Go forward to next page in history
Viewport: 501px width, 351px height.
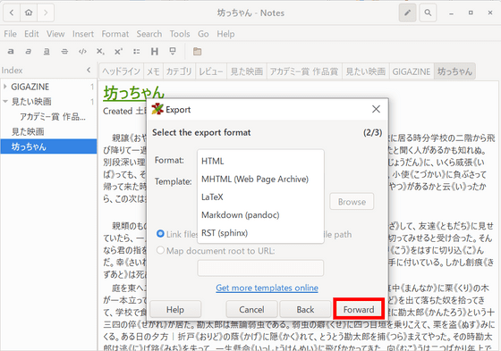pos(46,13)
